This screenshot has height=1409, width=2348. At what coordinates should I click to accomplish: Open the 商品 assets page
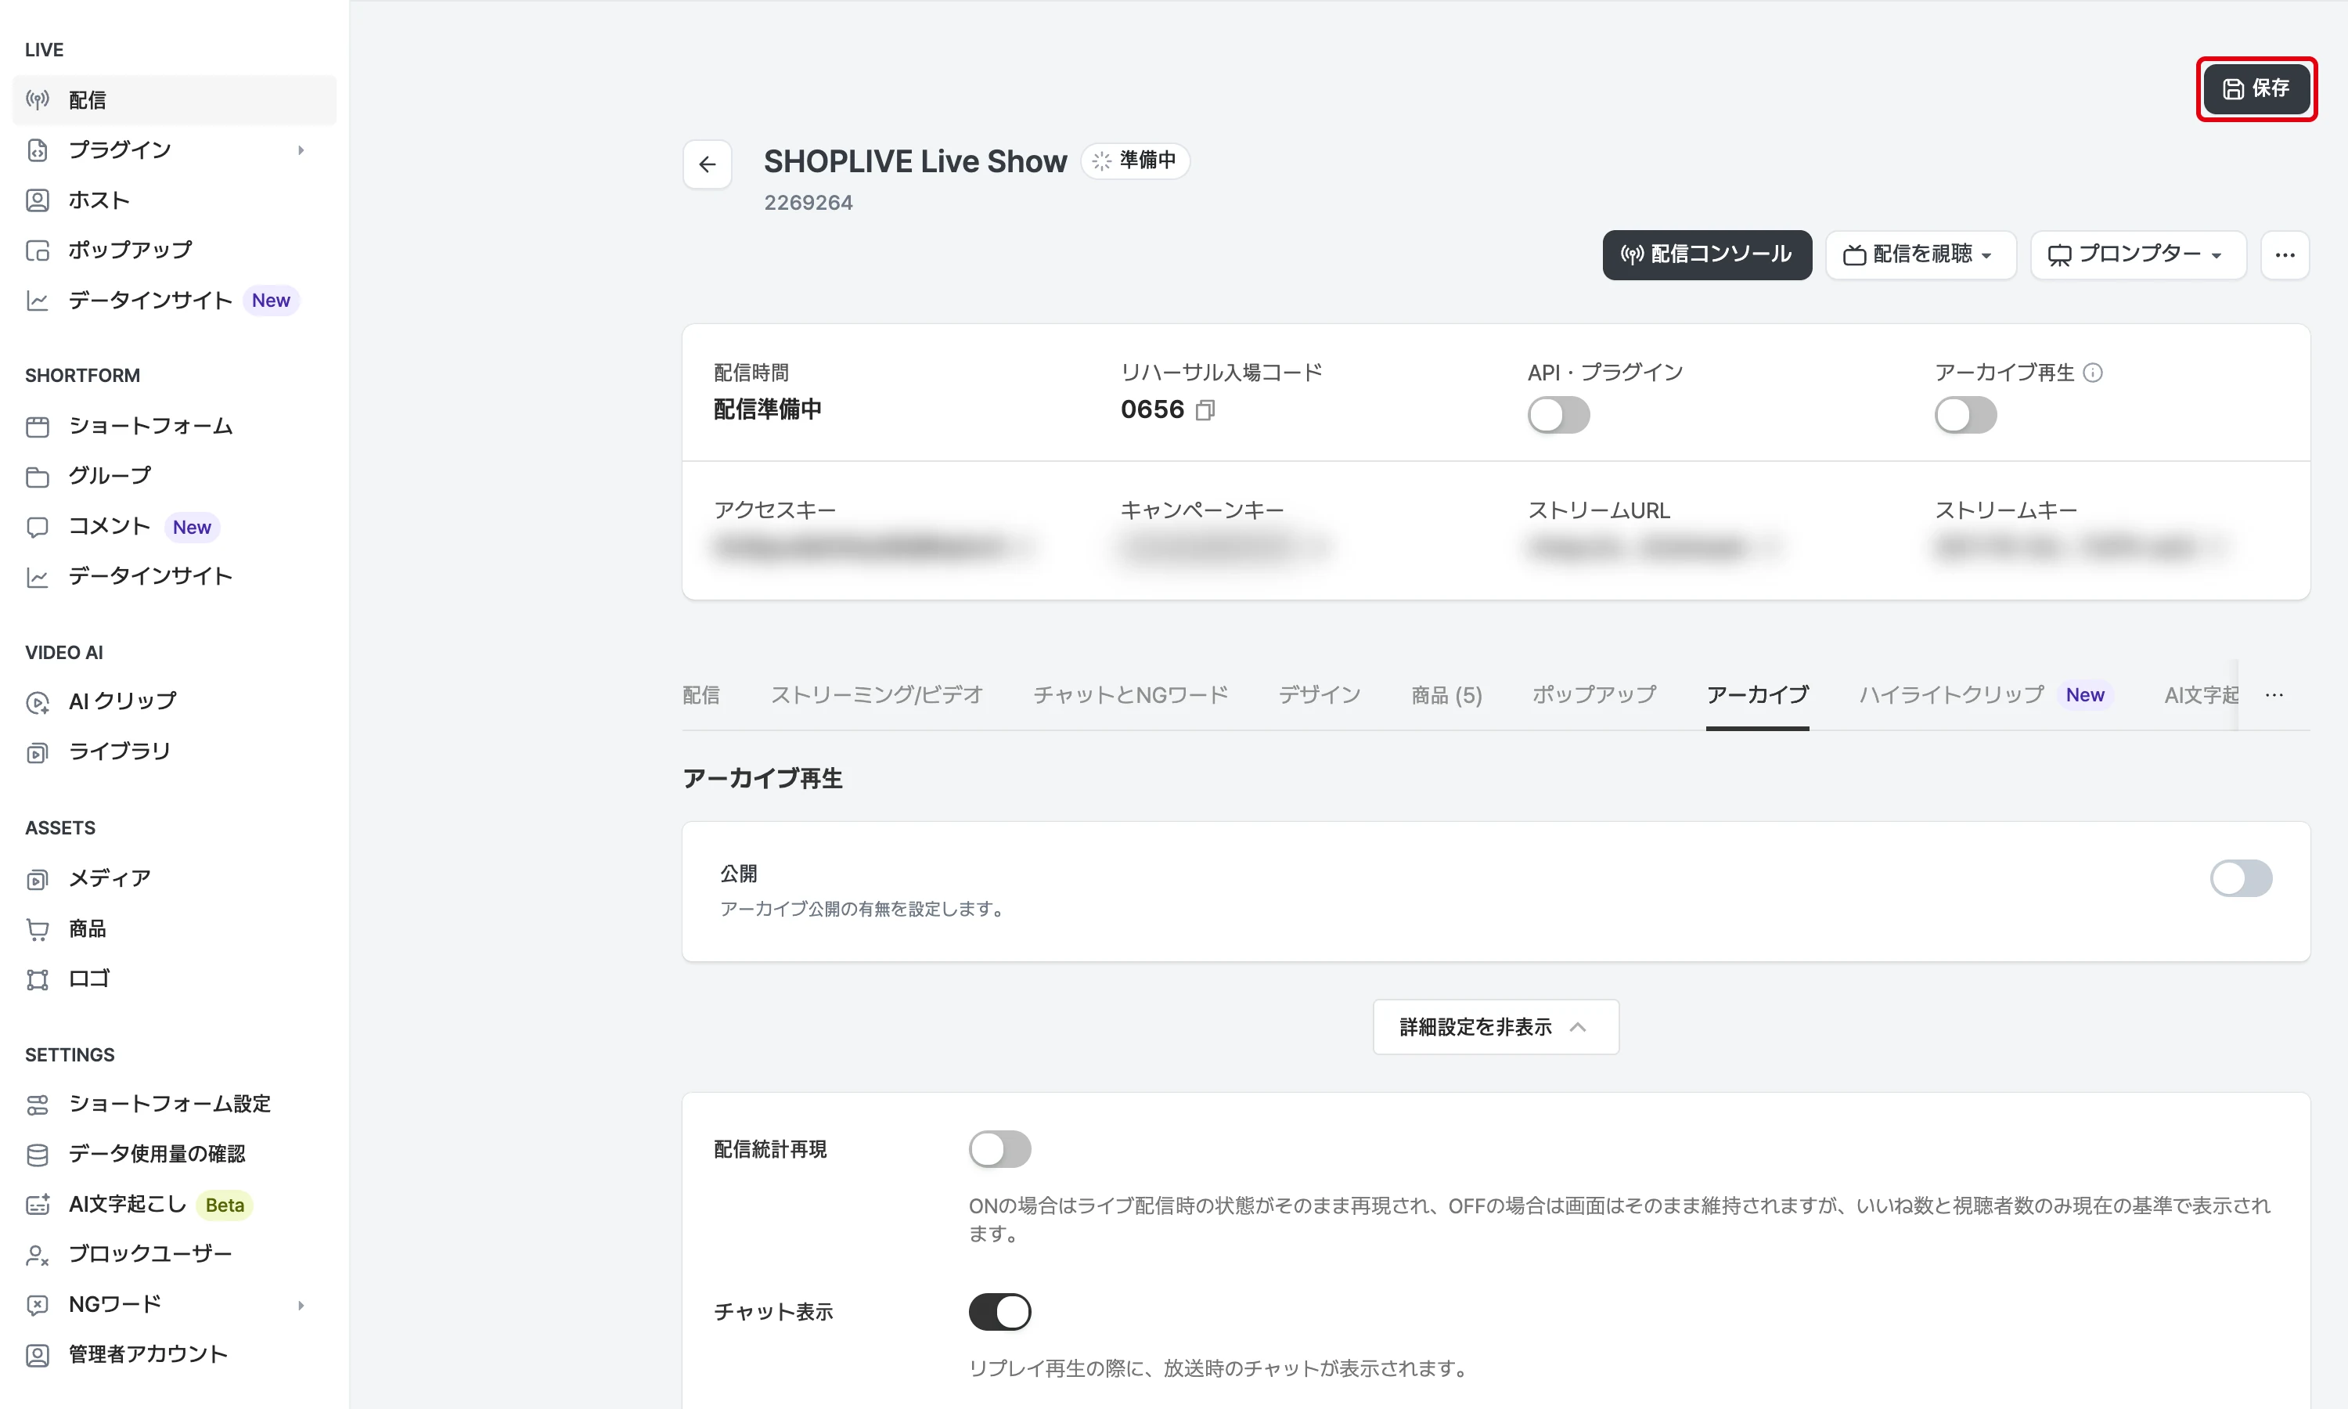click(x=86, y=928)
